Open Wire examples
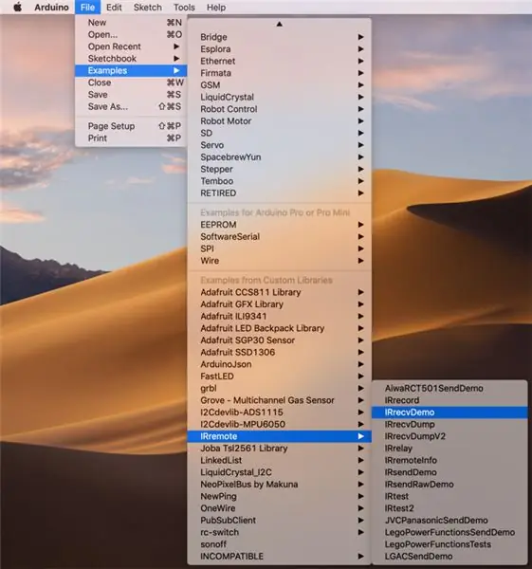Image resolution: width=532 pixels, height=569 pixels. 279,261
